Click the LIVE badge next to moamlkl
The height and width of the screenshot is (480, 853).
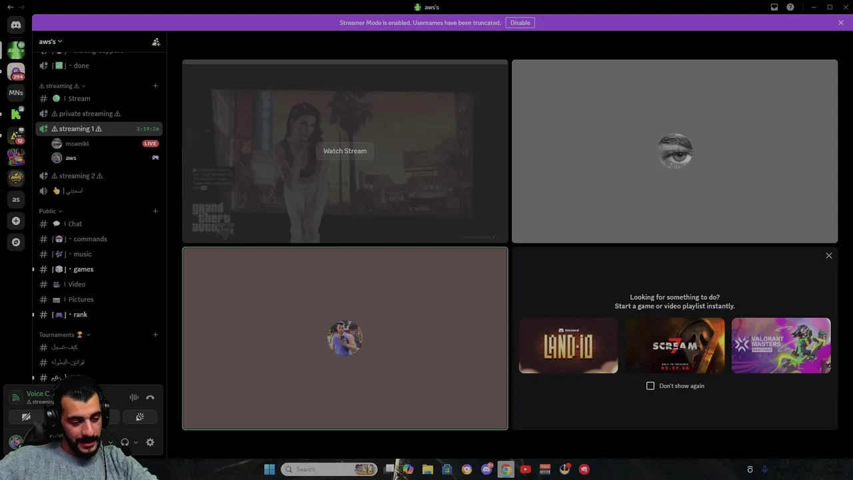click(x=151, y=143)
